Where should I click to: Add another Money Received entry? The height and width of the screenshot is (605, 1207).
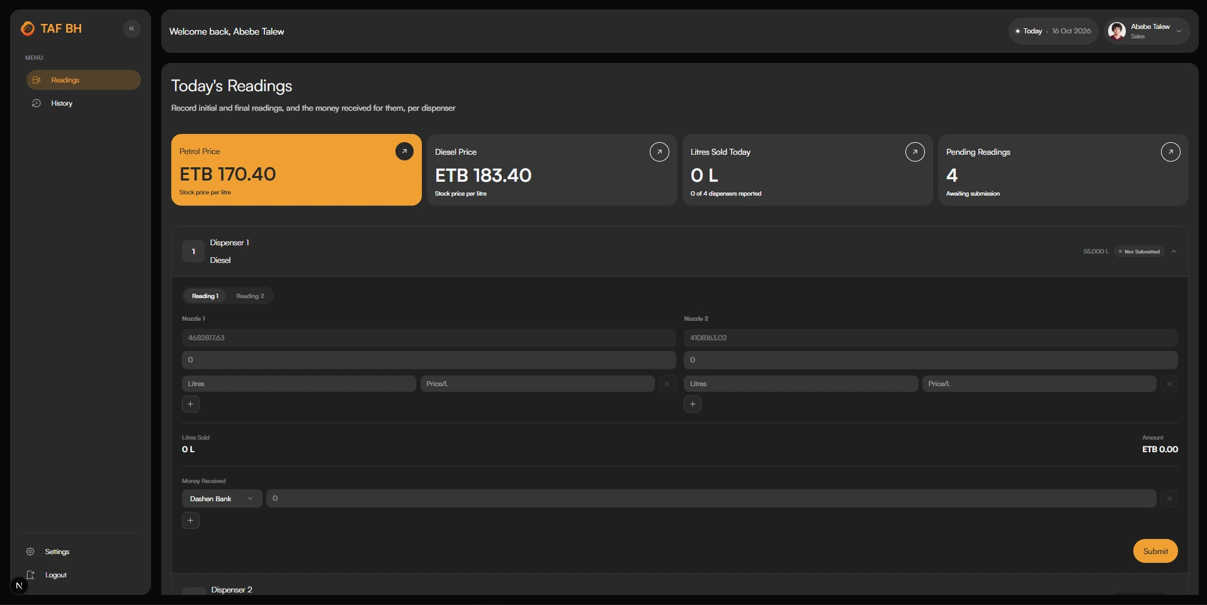pyautogui.click(x=191, y=520)
